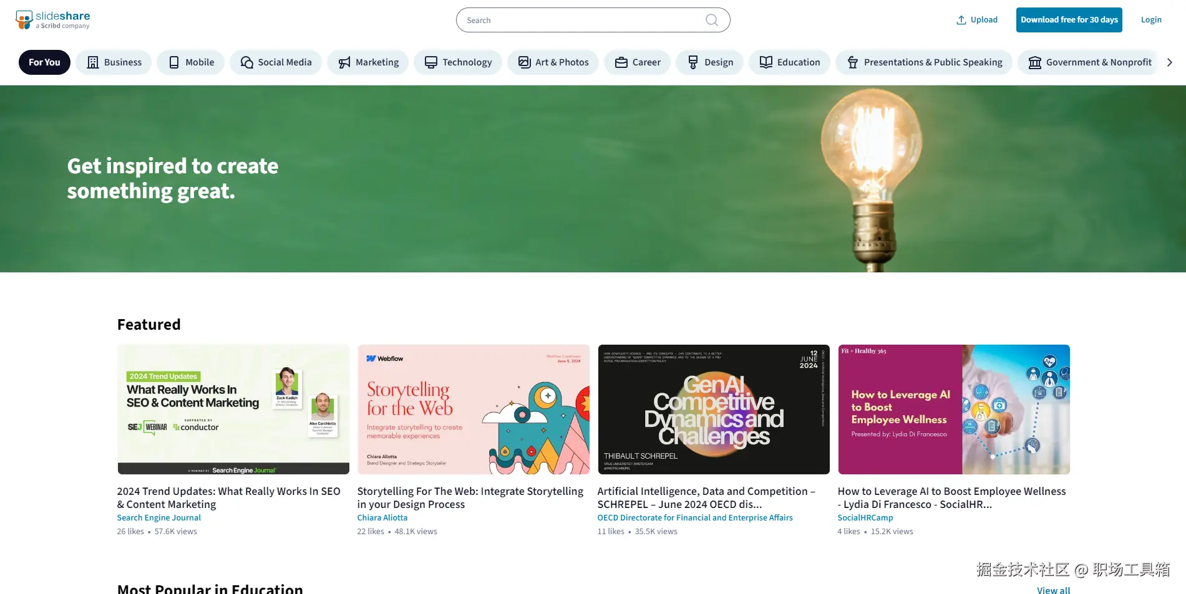Click View all in Most Popular section

click(x=1053, y=590)
